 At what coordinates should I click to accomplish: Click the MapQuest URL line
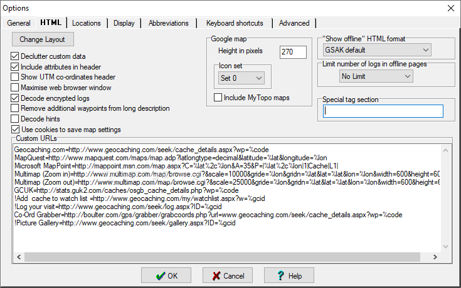click(x=171, y=158)
